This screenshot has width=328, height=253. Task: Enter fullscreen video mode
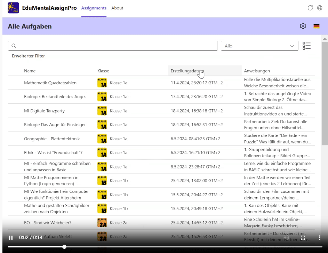(x=303, y=238)
